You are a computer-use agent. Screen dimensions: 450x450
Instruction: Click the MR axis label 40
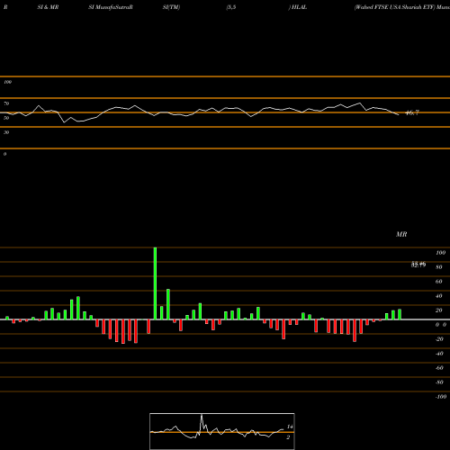coord(439,296)
